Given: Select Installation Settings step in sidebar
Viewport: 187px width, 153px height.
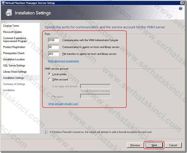Looking at the screenshot, I should (14, 78).
